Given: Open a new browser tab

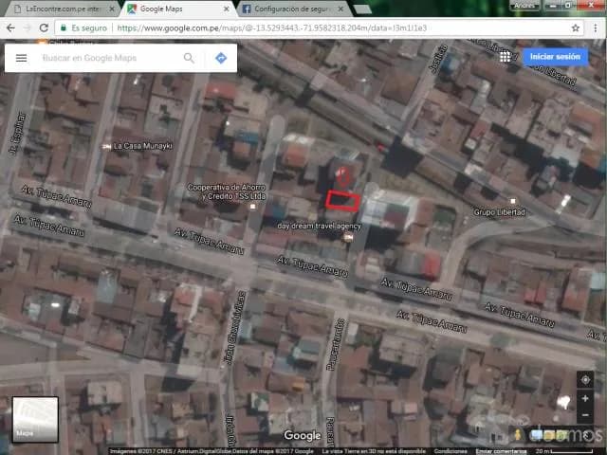Looking at the screenshot, I should tap(362, 9).
